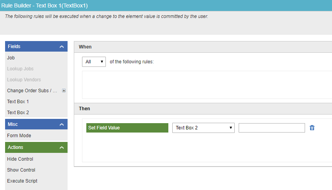This screenshot has height=190, width=332.
Task: Open the Text Box 2 field dropdown
Action: [203, 128]
